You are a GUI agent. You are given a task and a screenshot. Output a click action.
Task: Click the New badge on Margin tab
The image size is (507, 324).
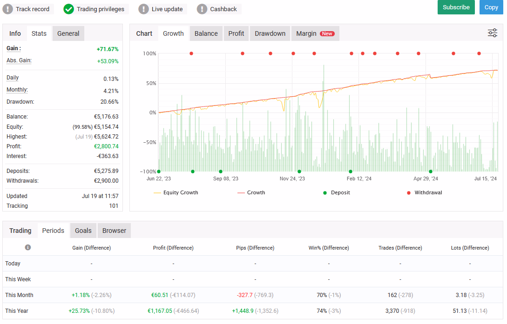[327, 33]
